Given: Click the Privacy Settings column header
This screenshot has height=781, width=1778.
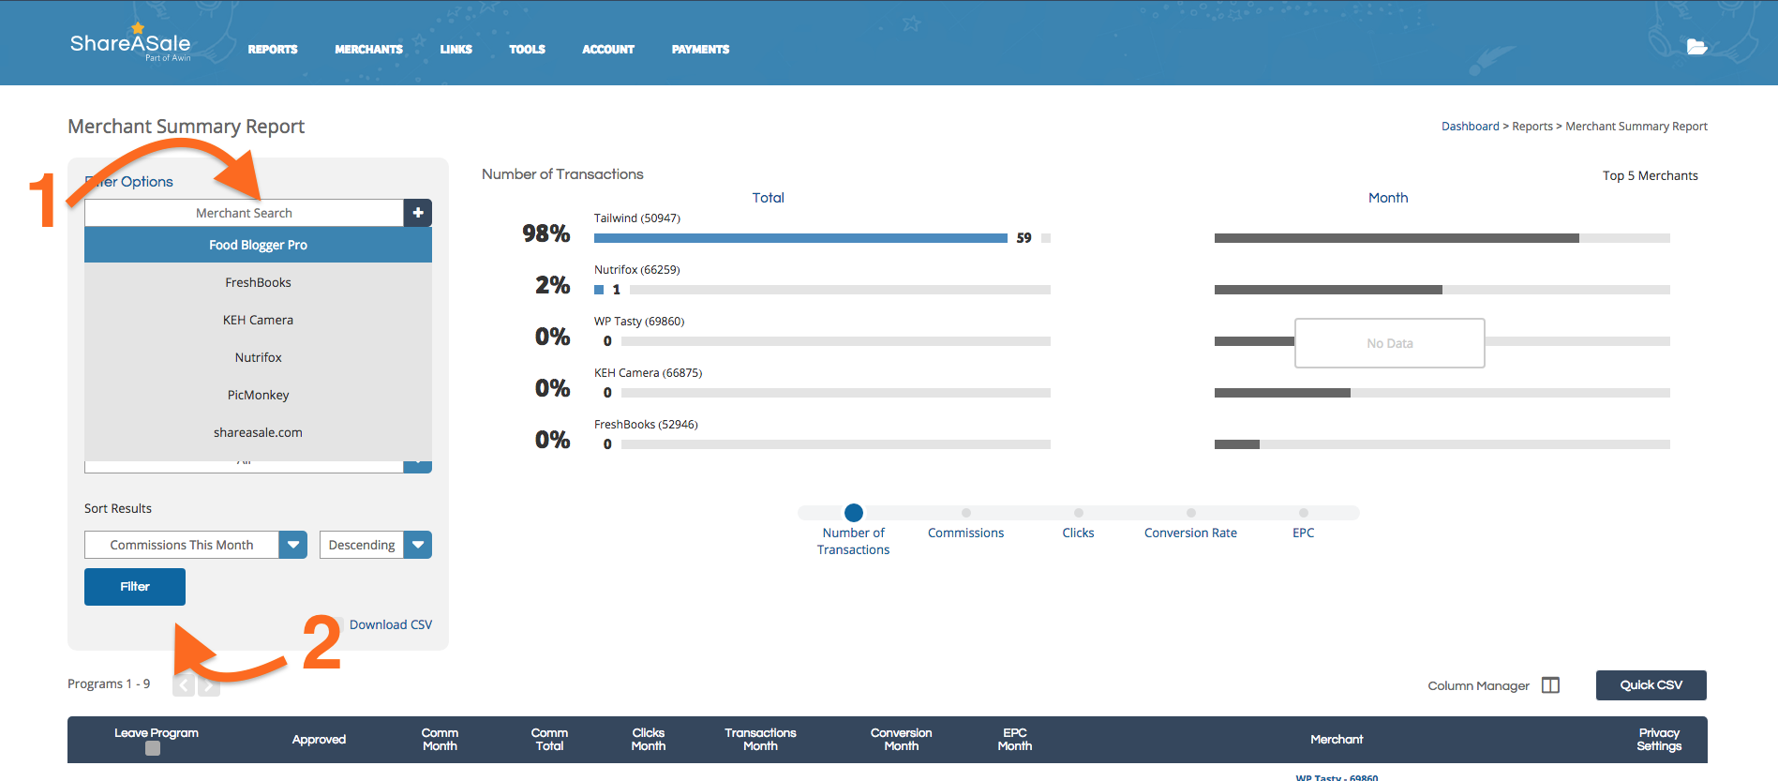Looking at the screenshot, I should (x=1659, y=740).
